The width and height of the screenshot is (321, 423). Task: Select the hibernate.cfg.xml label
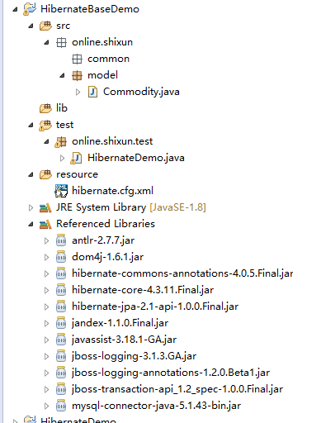(112, 191)
